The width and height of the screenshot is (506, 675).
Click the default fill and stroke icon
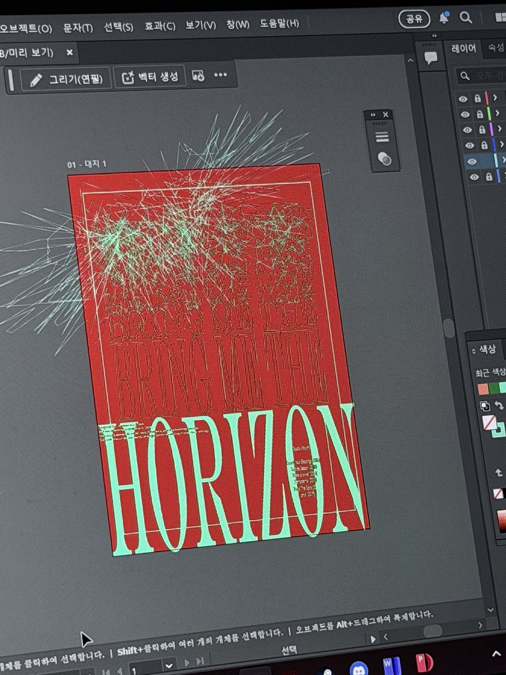click(x=485, y=407)
